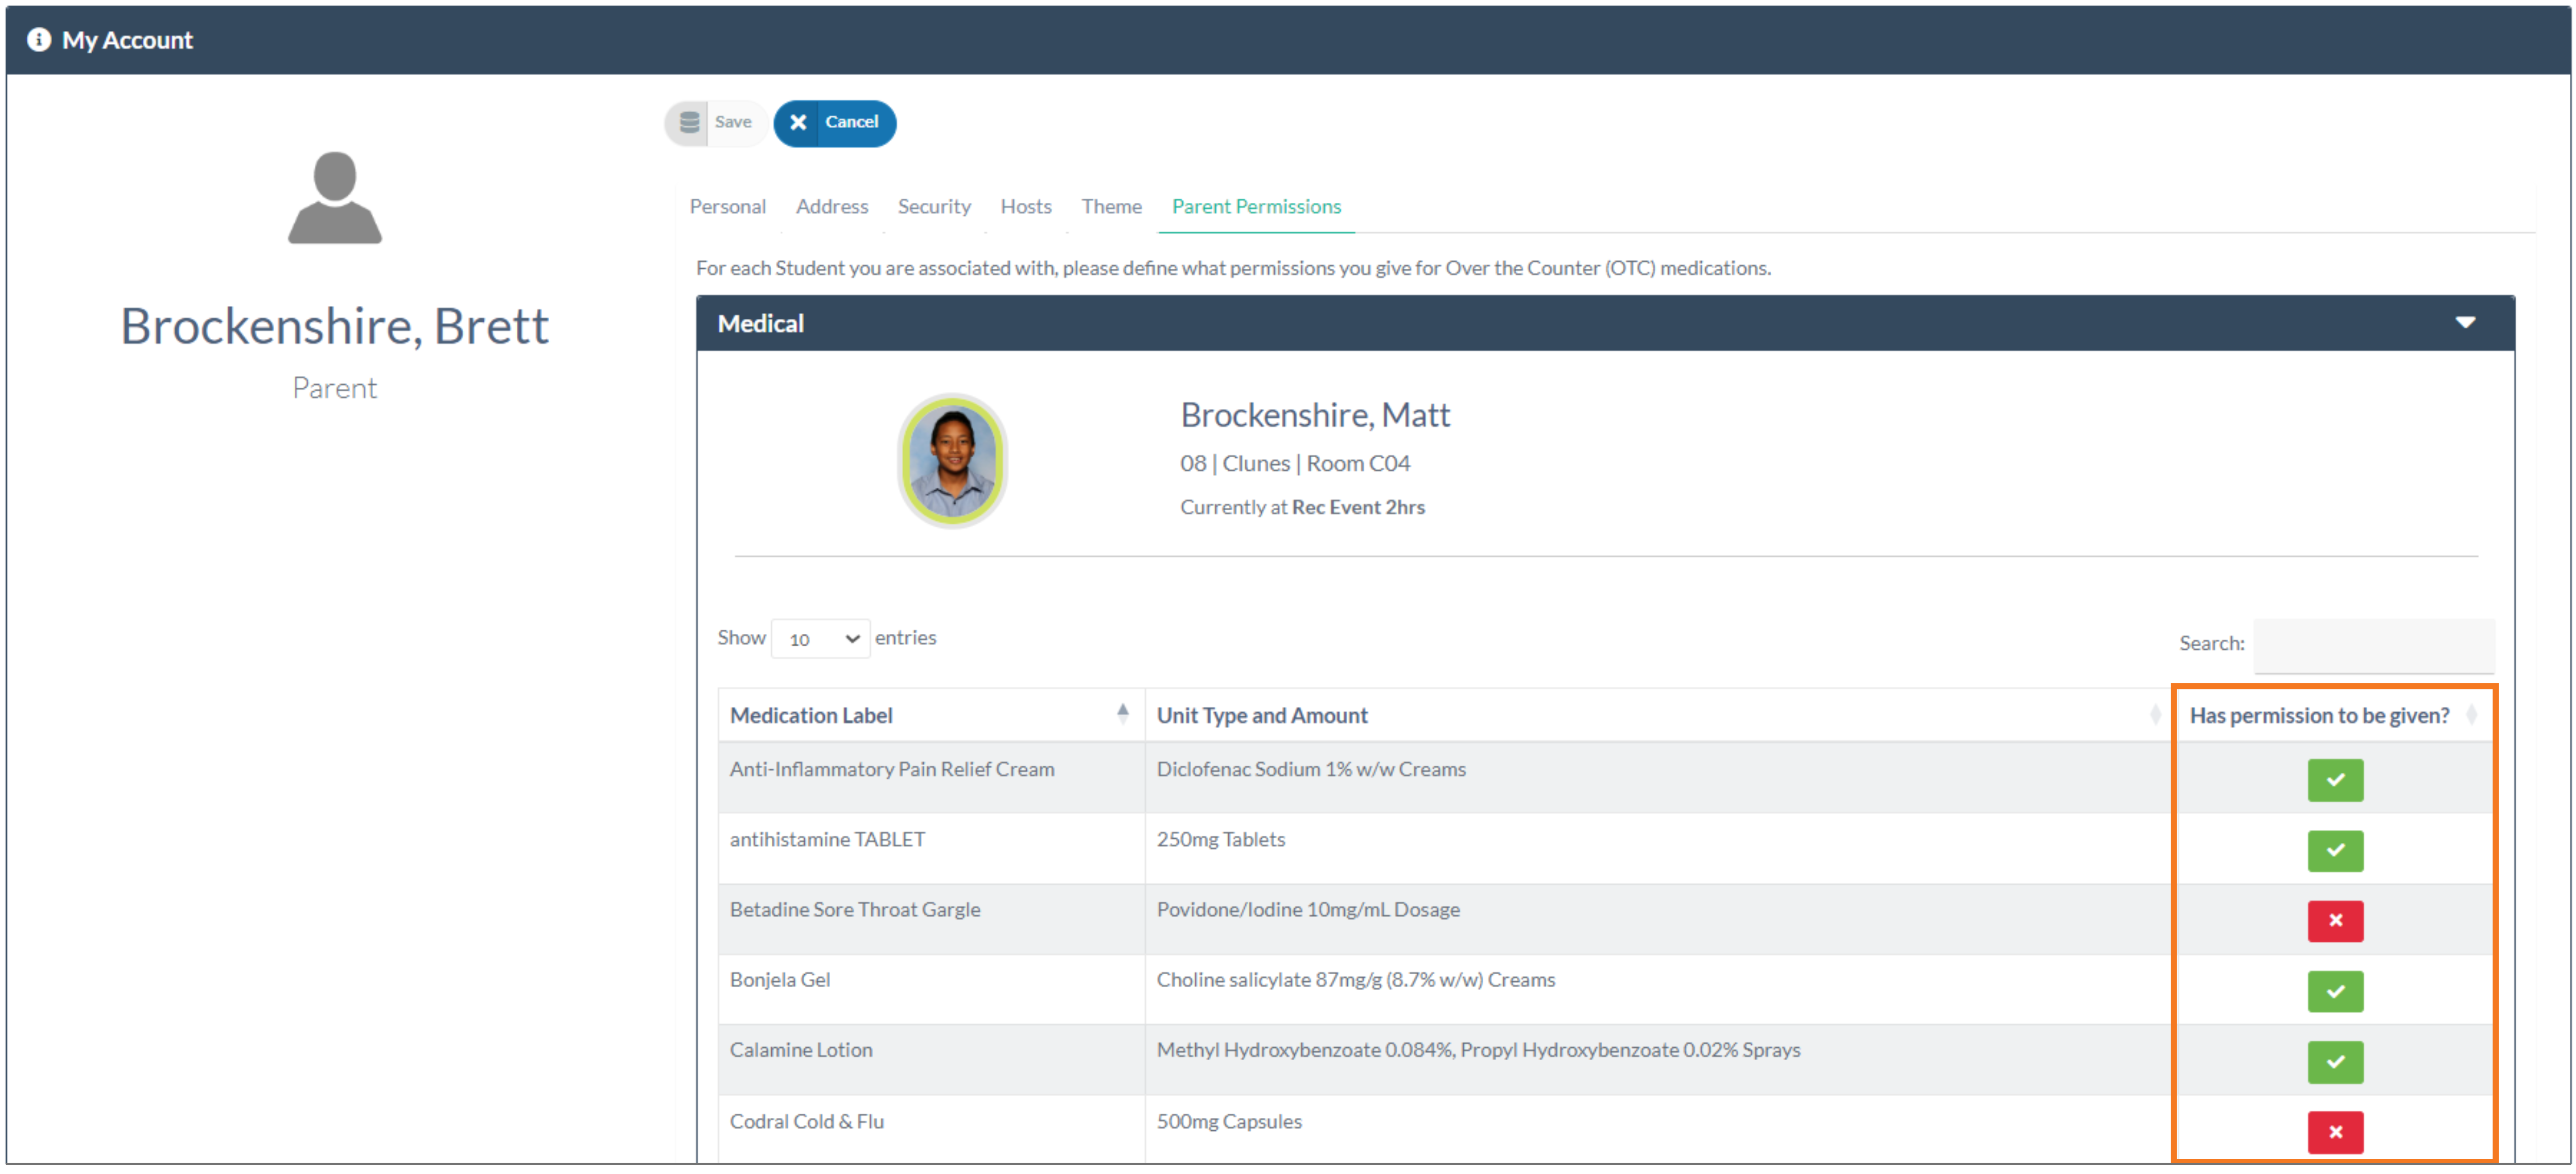Click the My Account info icon

38,40
